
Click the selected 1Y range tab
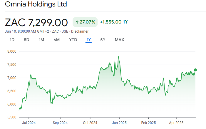(89, 40)
